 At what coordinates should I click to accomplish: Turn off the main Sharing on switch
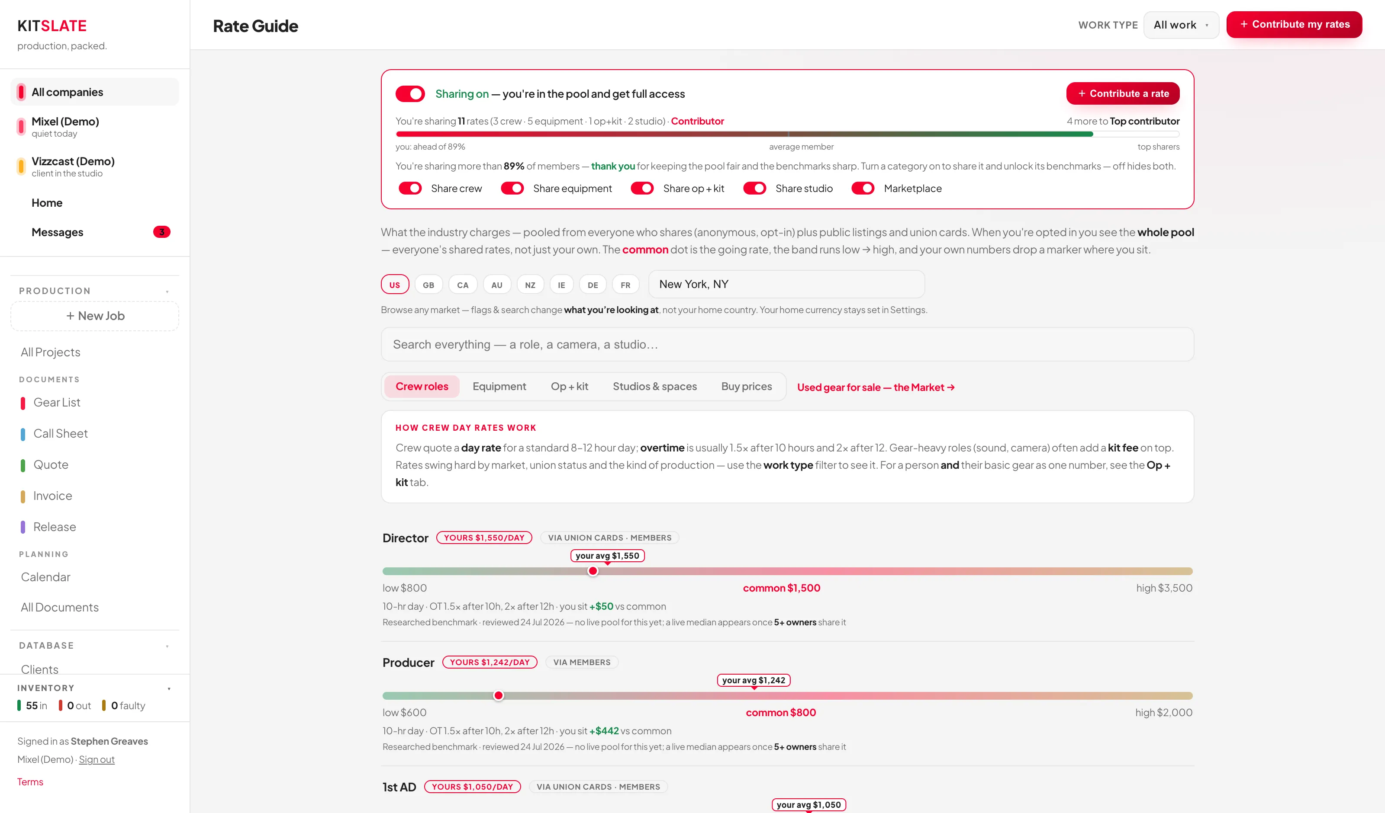[x=410, y=94]
